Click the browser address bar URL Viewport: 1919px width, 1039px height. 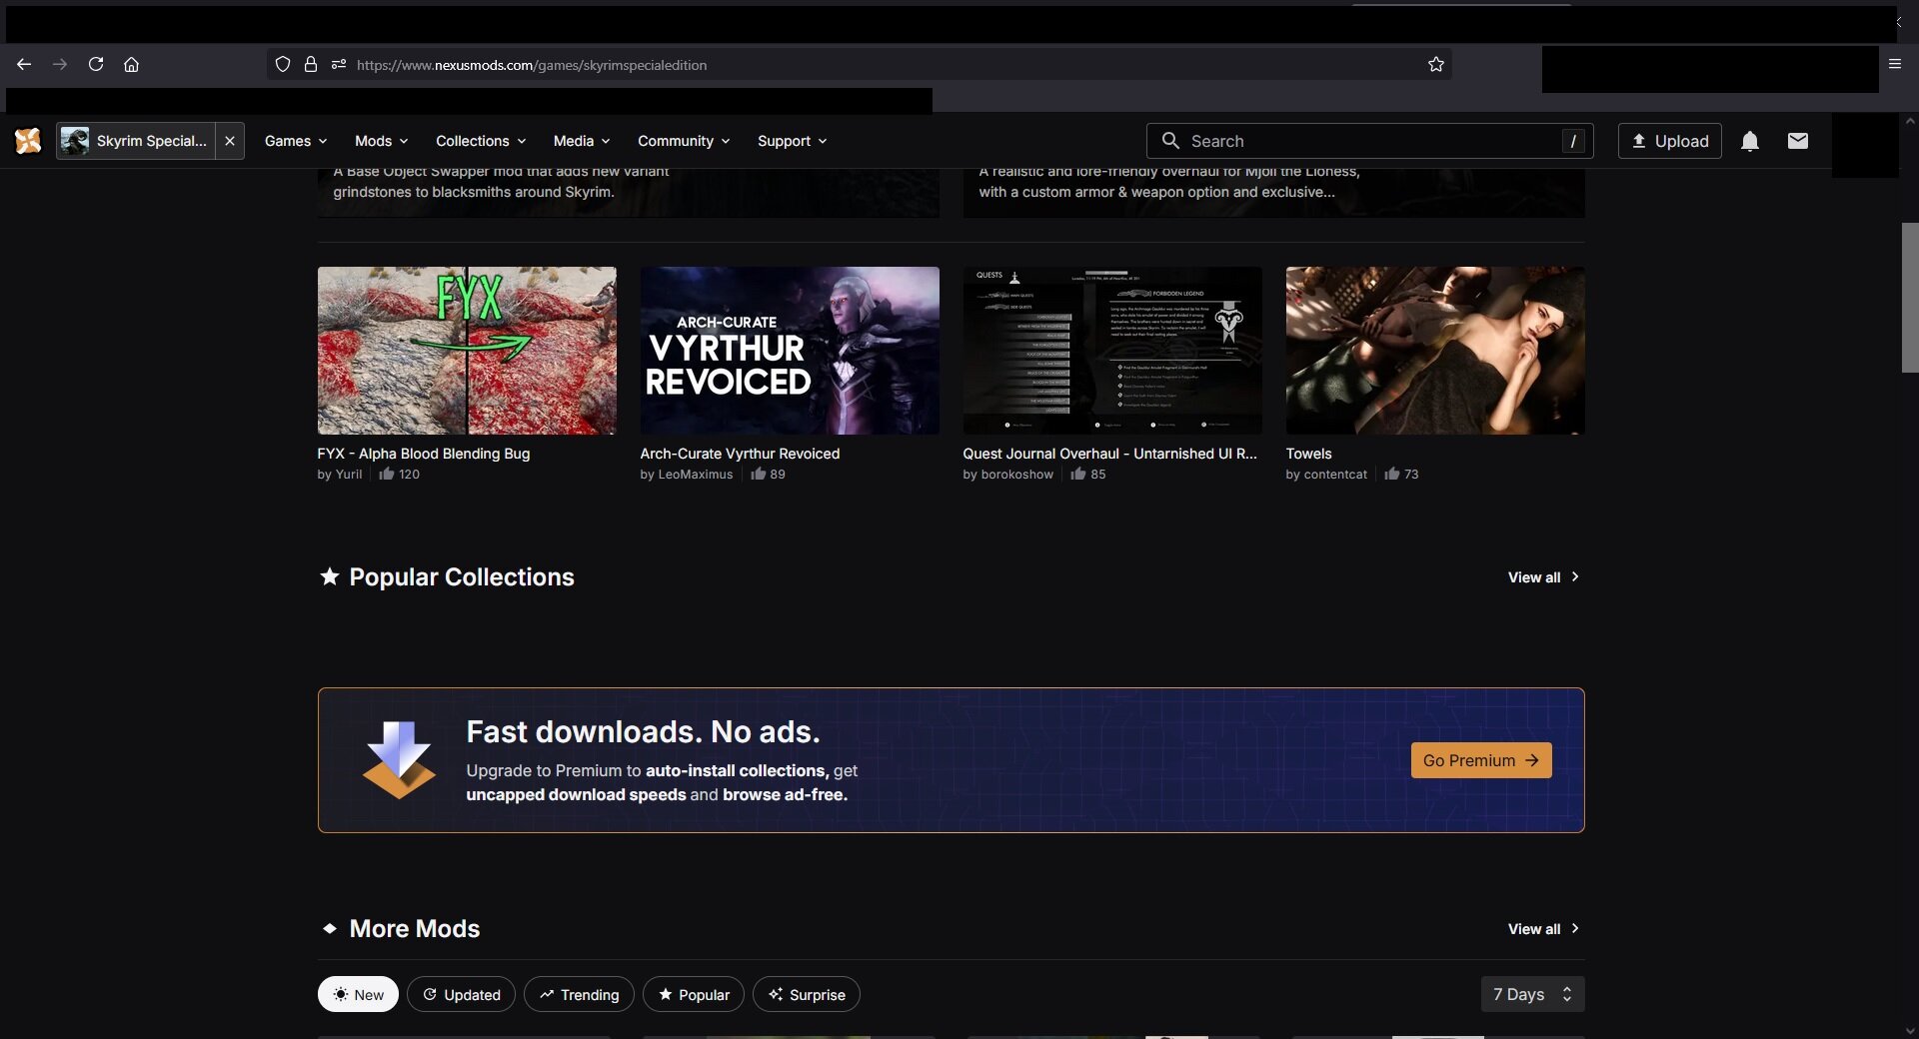(x=532, y=65)
